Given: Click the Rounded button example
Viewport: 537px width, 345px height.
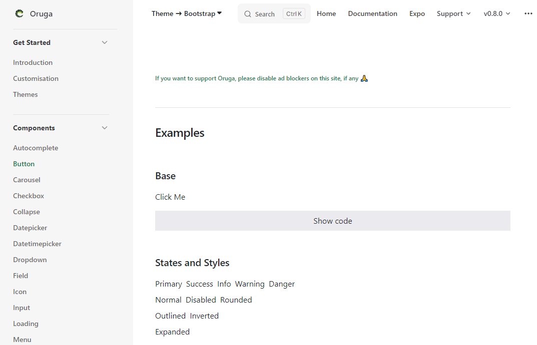Looking at the screenshot, I should 236,300.
